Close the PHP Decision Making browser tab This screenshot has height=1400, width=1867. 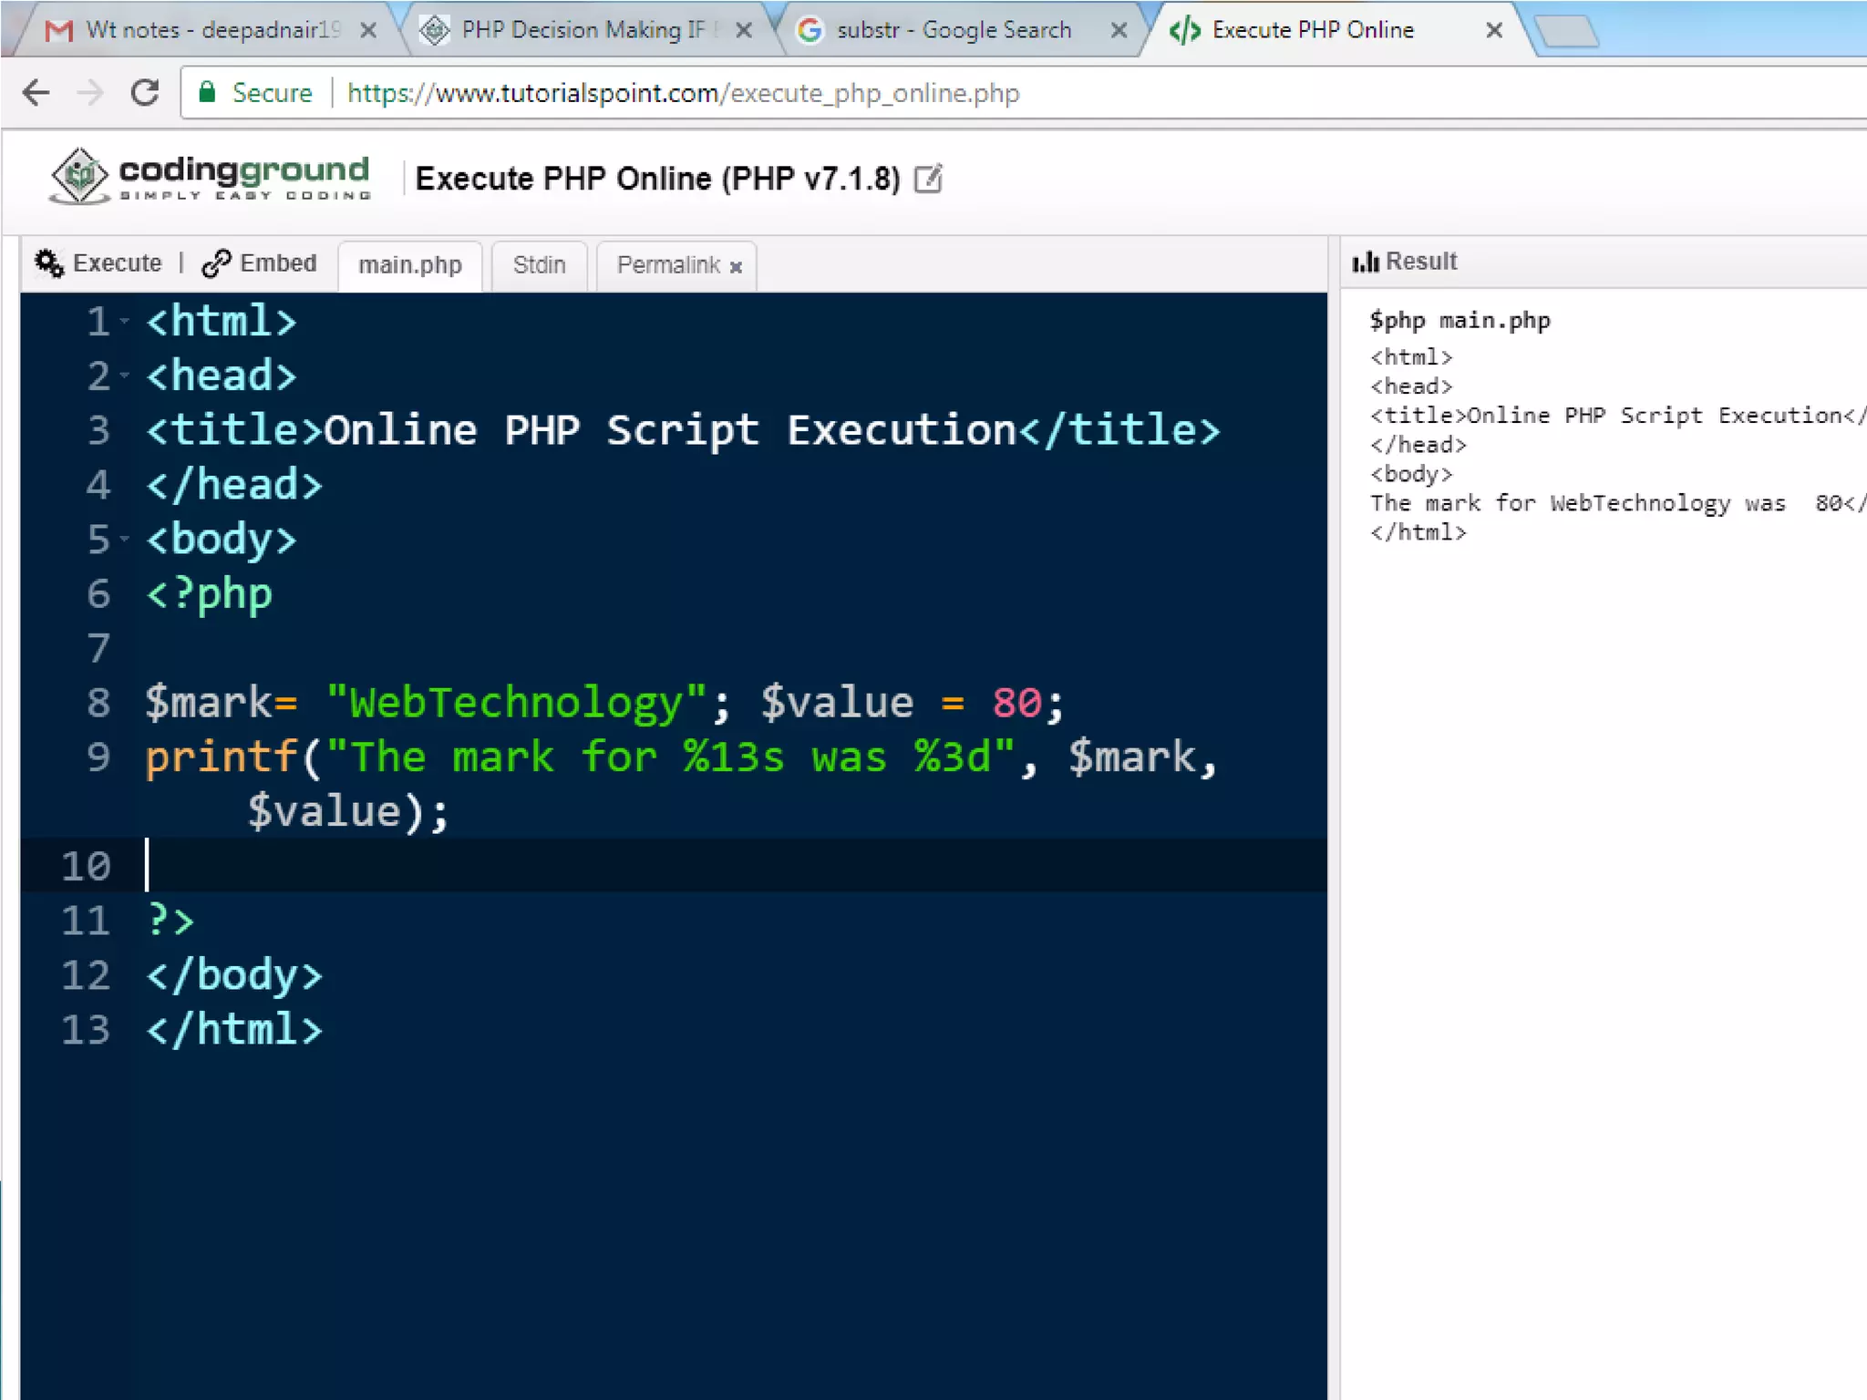(x=744, y=30)
